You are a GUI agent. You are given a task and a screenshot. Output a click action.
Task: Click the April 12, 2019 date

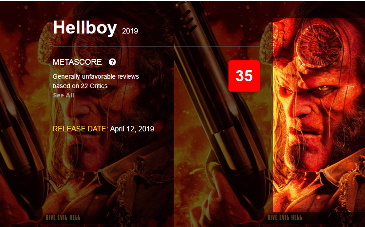click(x=132, y=129)
